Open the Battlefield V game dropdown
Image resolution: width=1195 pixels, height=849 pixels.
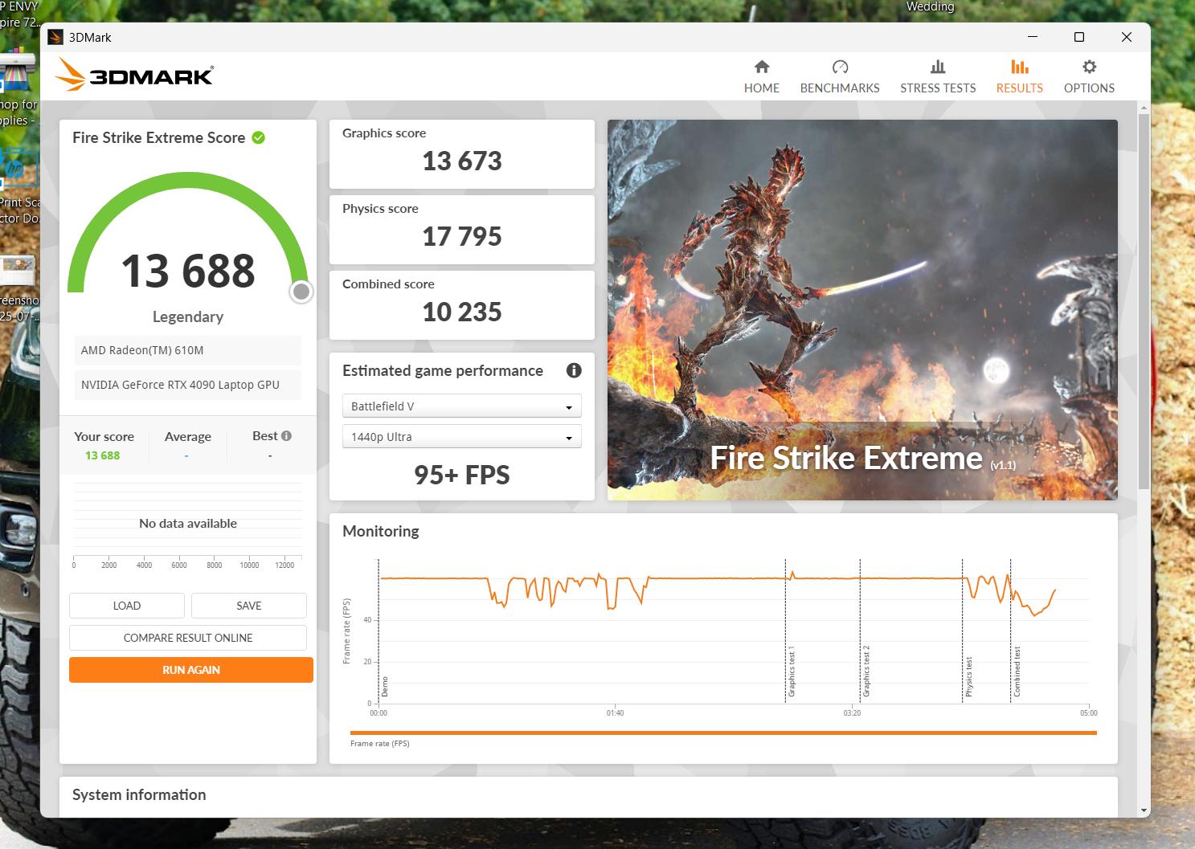pyautogui.click(x=462, y=406)
